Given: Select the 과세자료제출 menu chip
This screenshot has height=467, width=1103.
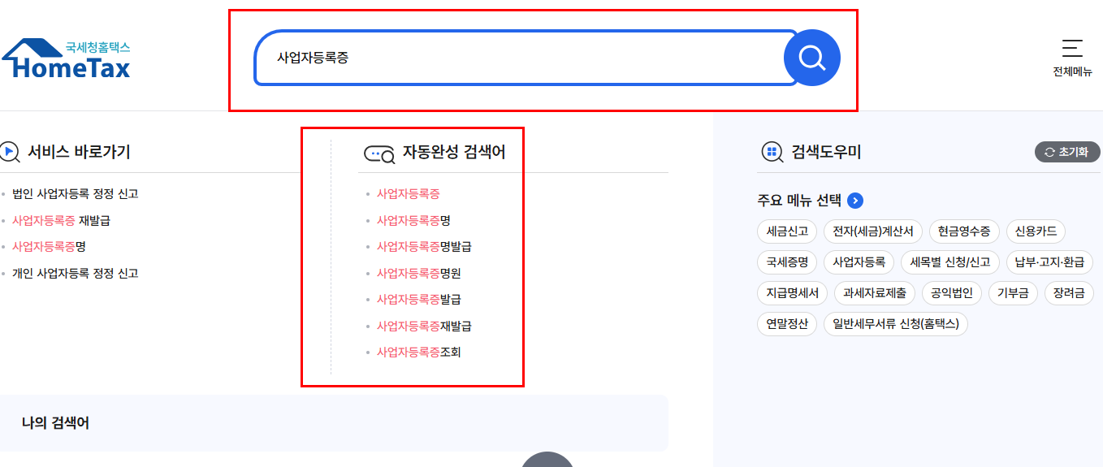Looking at the screenshot, I should (x=876, y=293).
